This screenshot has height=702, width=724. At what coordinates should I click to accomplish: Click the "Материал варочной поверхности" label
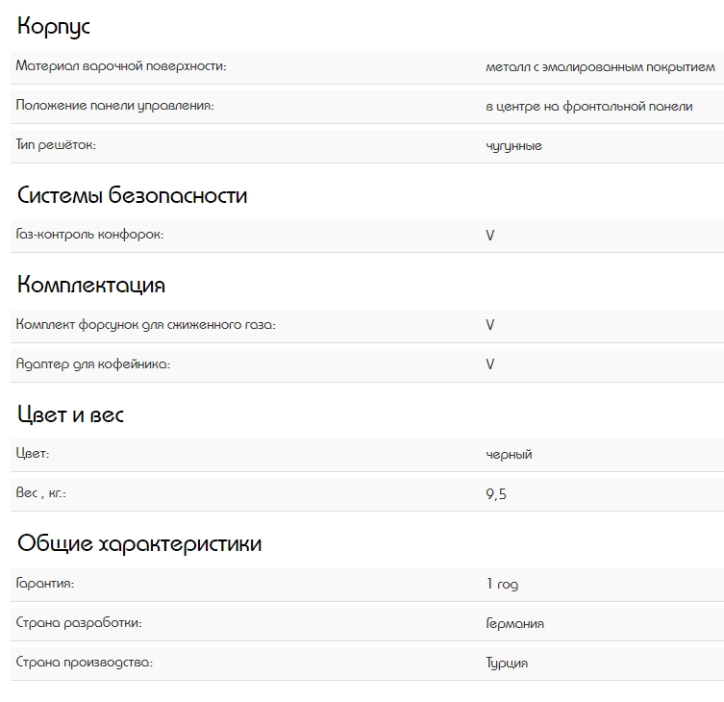click(x=121, y=66)
